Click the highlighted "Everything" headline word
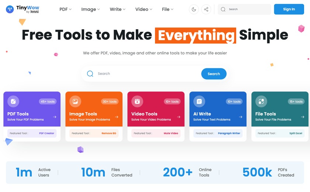The image size is (310, 192). (196, 35)
